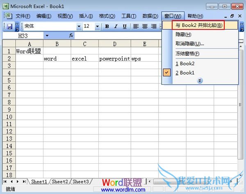Apply bold formatting with B icon
The height and width of the screenshot is (194, 246).
tap(107, 26)
